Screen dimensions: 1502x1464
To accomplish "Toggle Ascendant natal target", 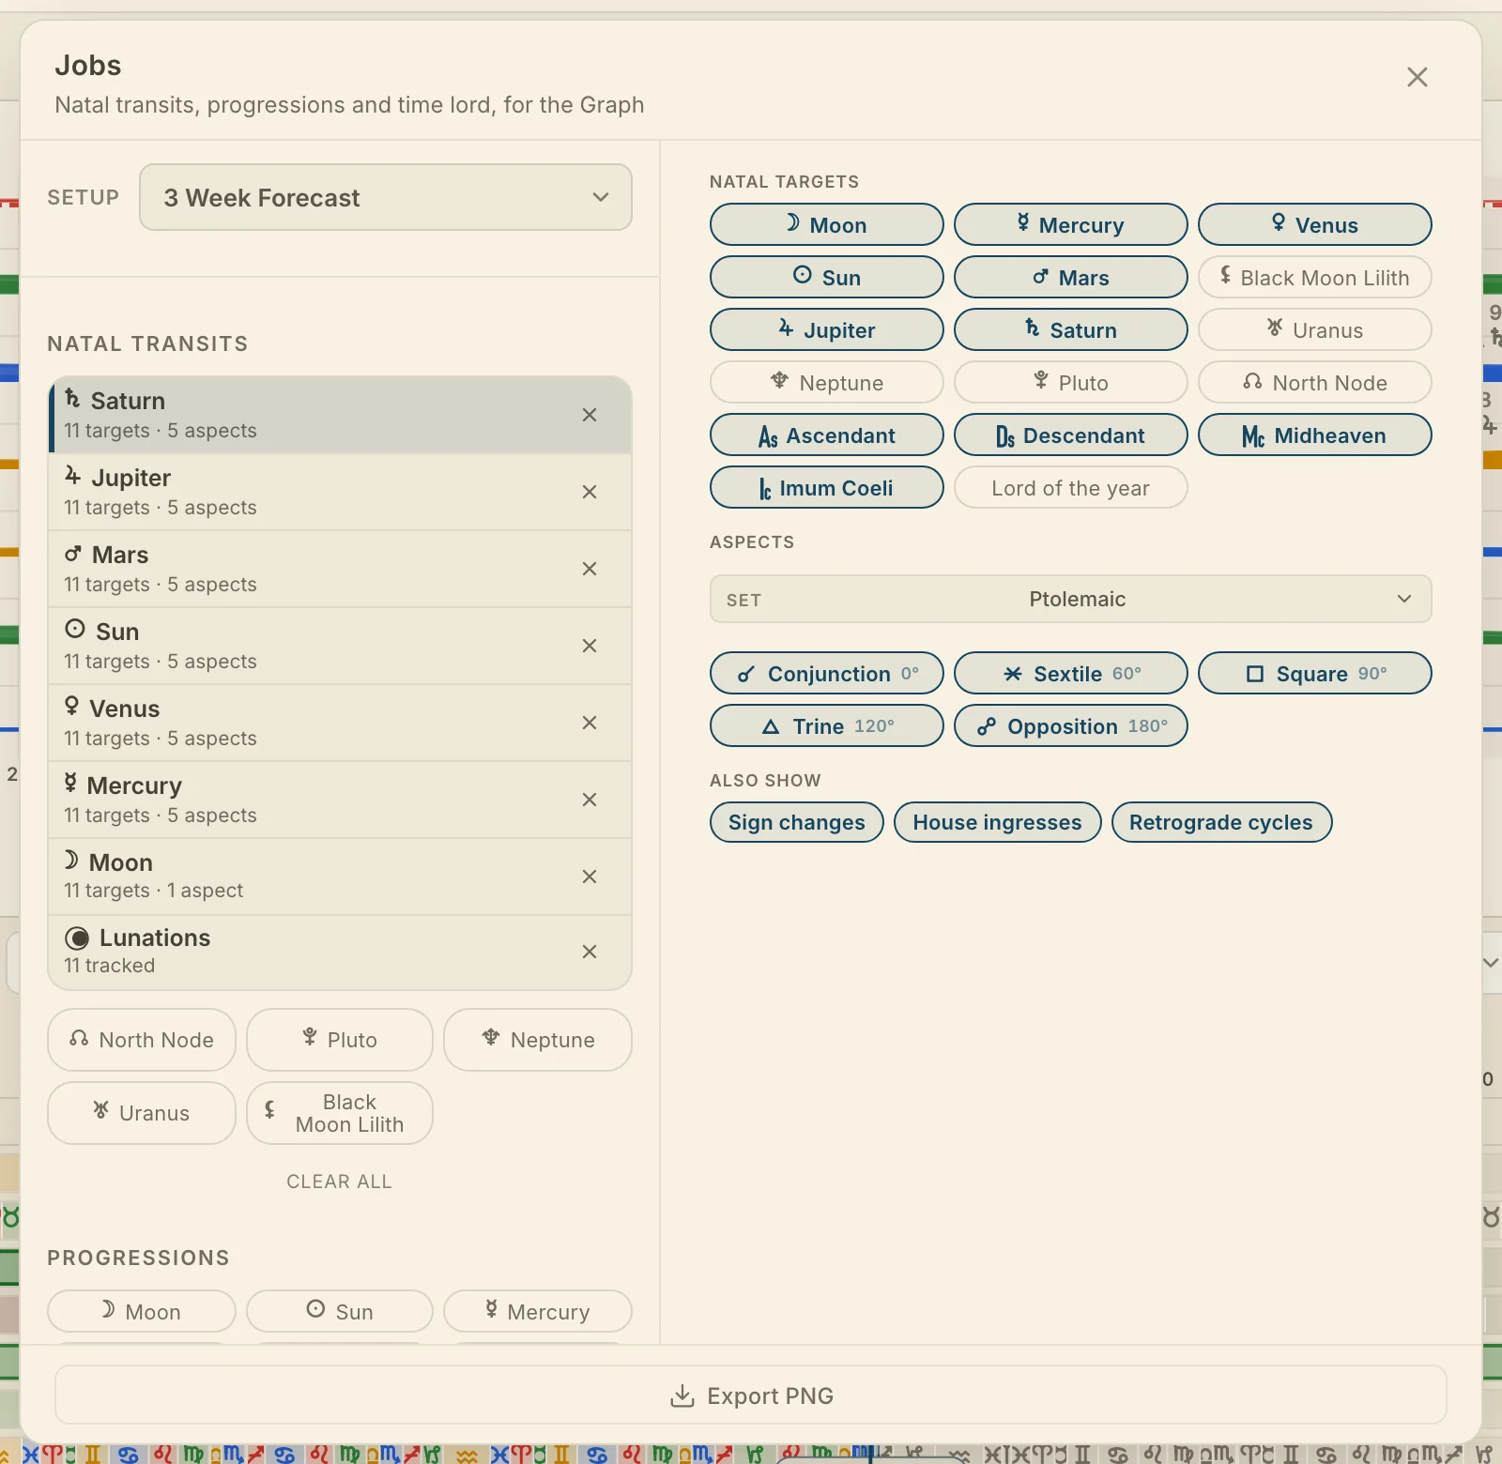I will click(827, 435).
